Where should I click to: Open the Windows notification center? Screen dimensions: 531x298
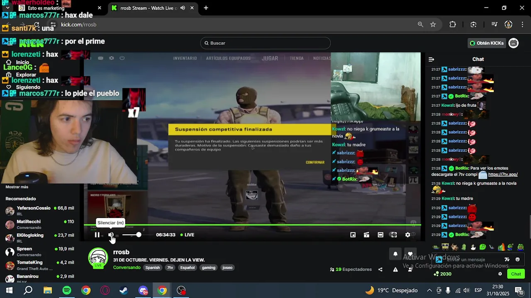(519, 290)
